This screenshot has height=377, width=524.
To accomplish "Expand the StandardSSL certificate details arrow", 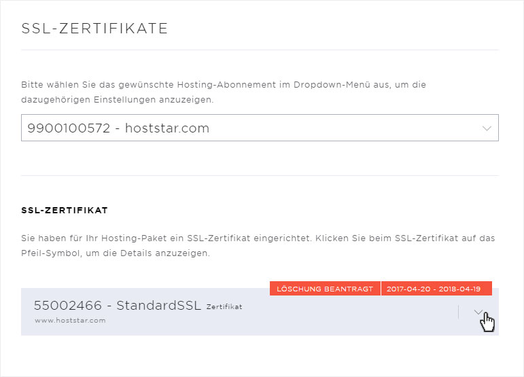I will [x=478, y=312].
